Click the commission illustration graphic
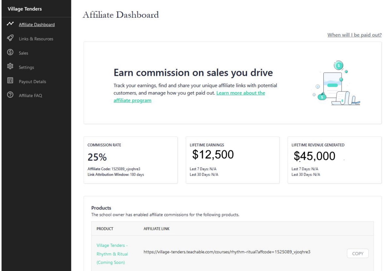The width and height of the screenshot is (386, 271). tap(336, 83)
